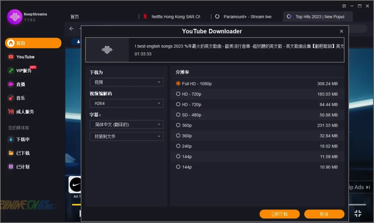Click the 立即下载 download now button

279,214
